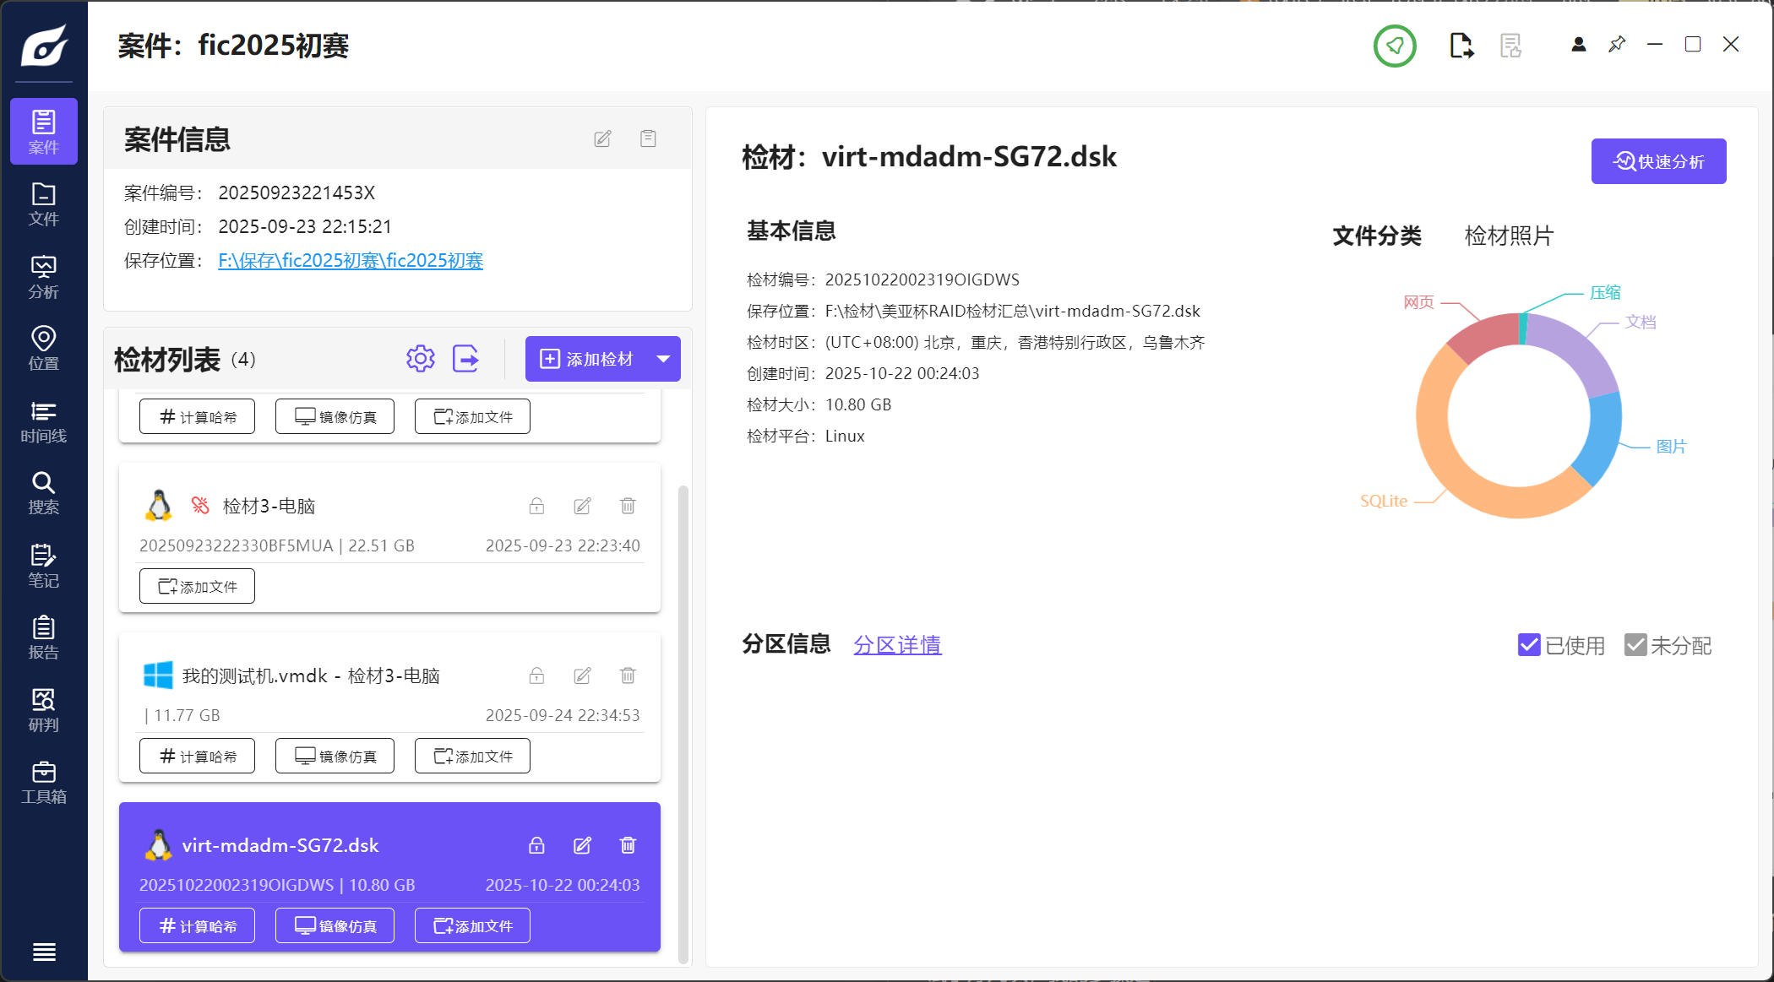The width and height of the screenshot is (1774, 982).
Task: Open the 研判 analysis sidebar icon
Action: 43,710
